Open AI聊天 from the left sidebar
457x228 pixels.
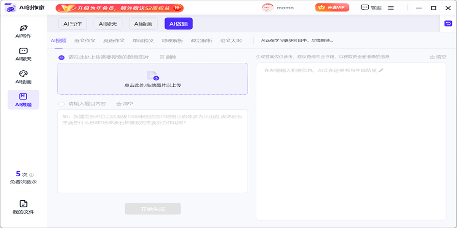pos(23,54)
